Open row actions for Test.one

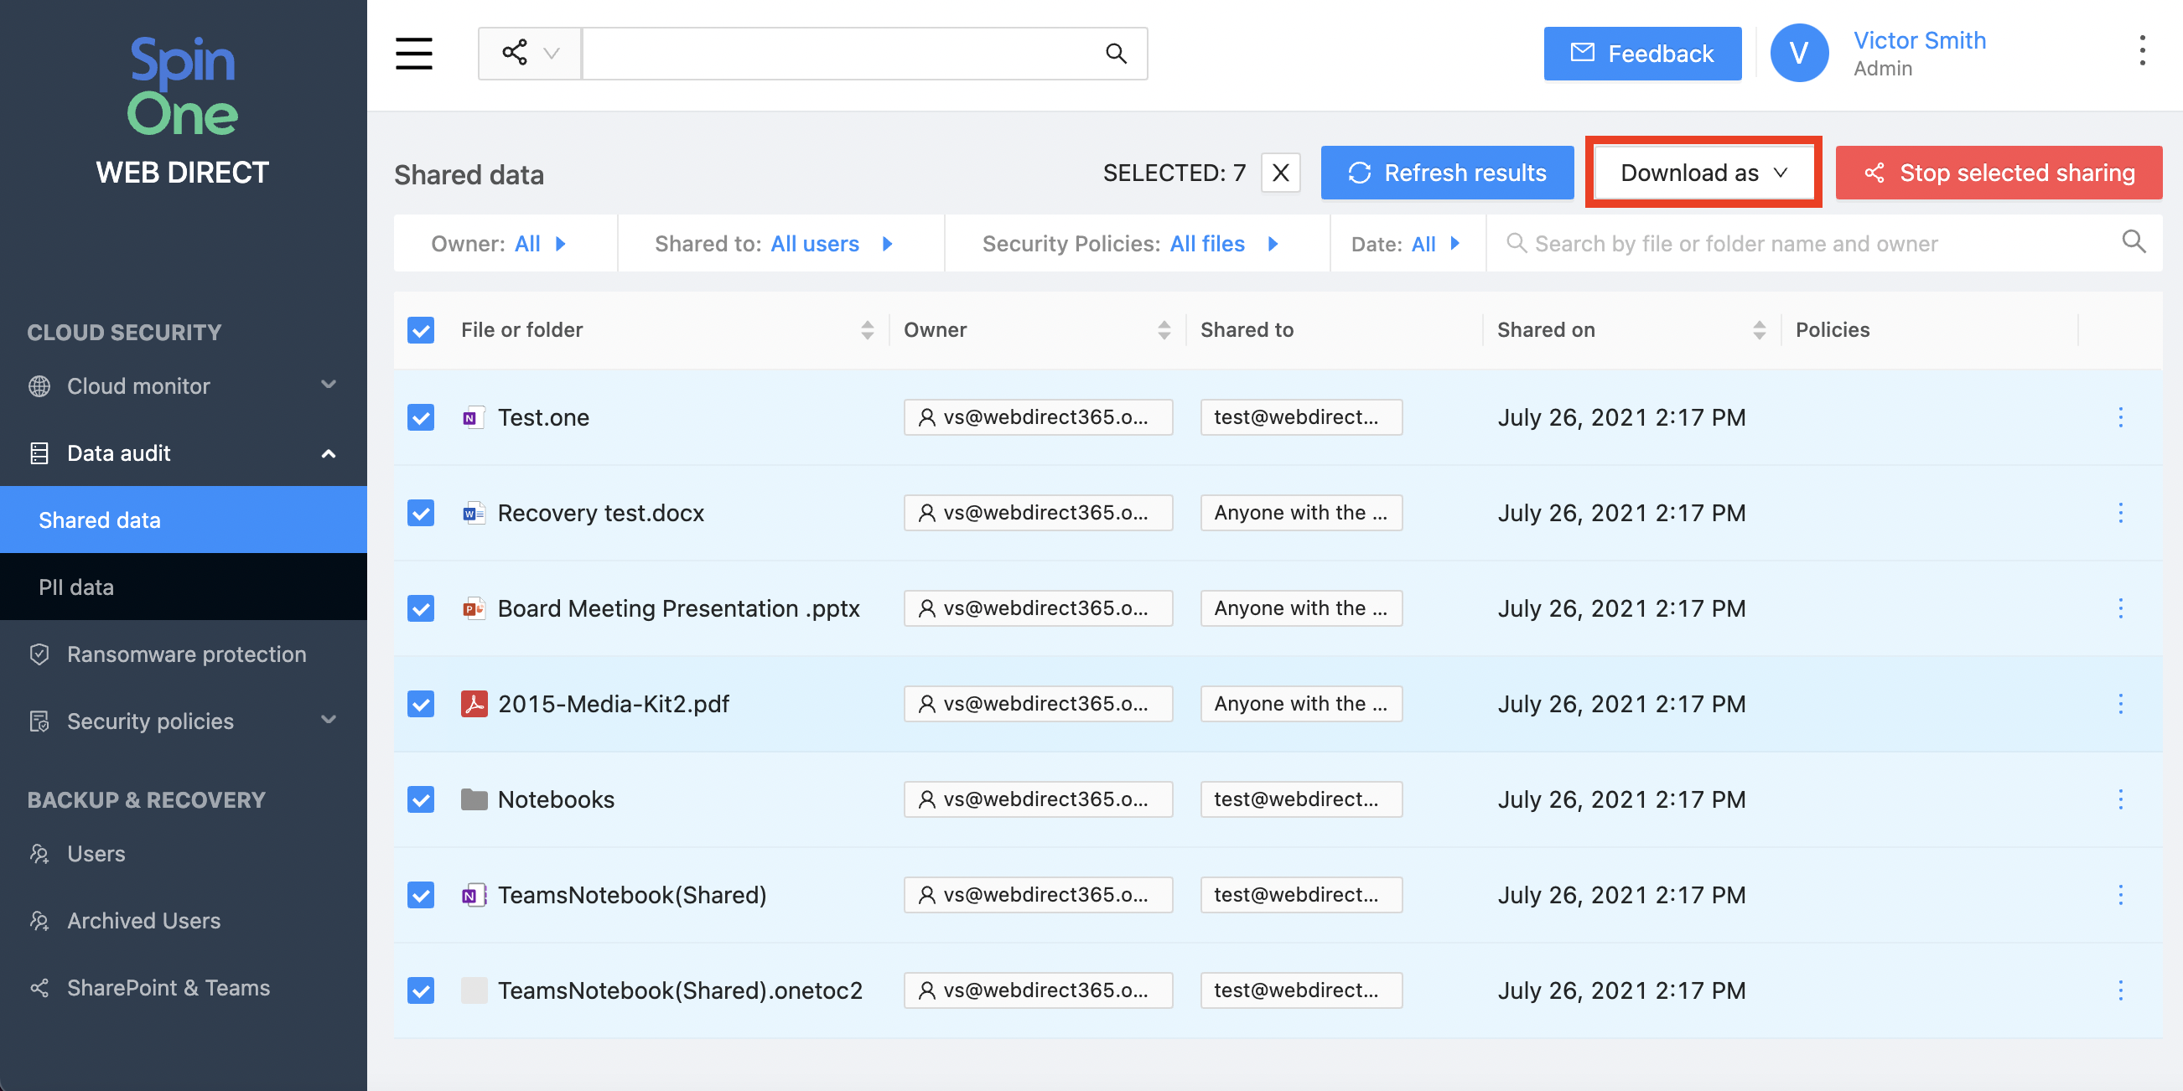[x=2120, y=416]
